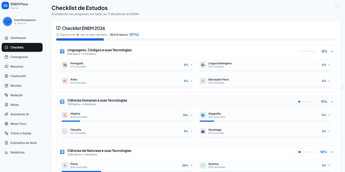345x172 pixels.
Task: Open the Redação sidebar entry
Action: 22,95
